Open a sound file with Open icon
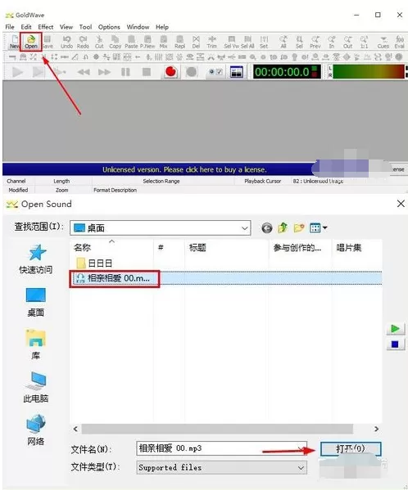The image size is (408, 490). pos(31,42)
